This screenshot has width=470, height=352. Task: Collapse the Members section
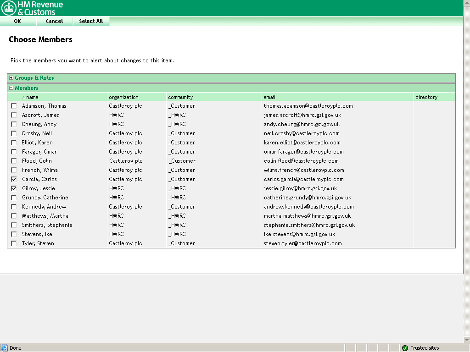click(x=11, y=88)
